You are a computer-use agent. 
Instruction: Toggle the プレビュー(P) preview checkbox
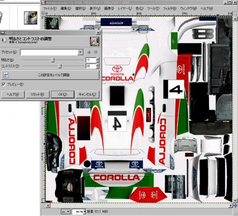click(x=3, y=84)
